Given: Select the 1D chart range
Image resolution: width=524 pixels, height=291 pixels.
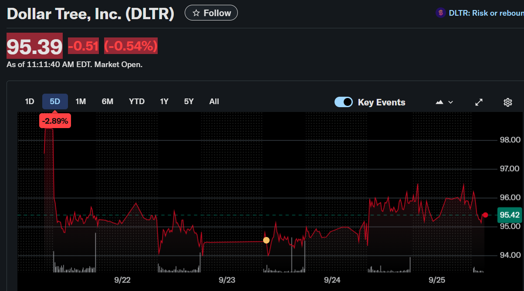Looking at the screenshot, I should [30, 102].
